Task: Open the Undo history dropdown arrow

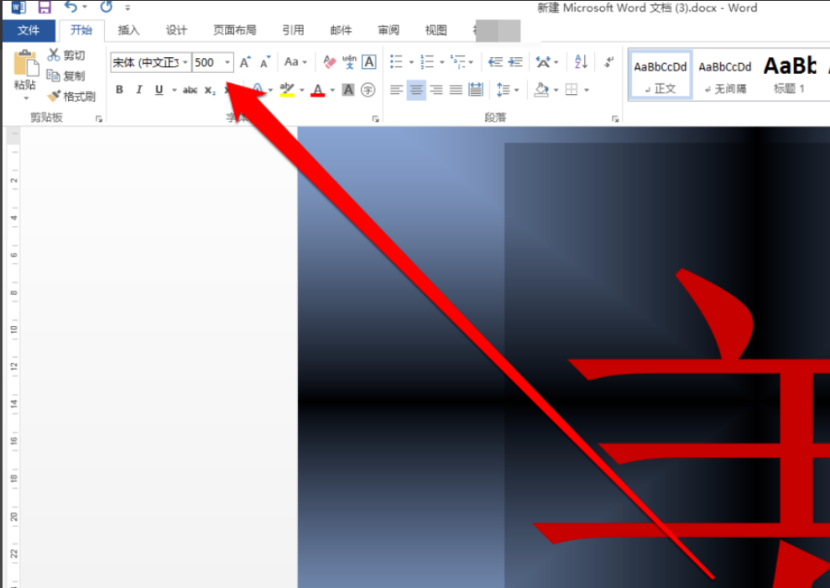Action: point(85,8)
